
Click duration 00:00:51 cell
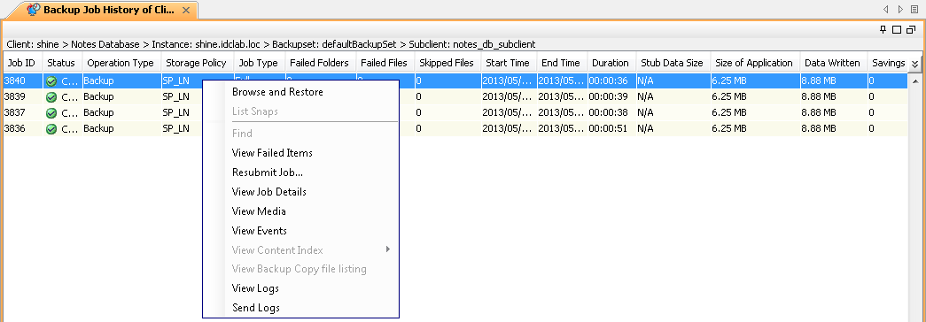pyautogui.click(x=611, y=128)
